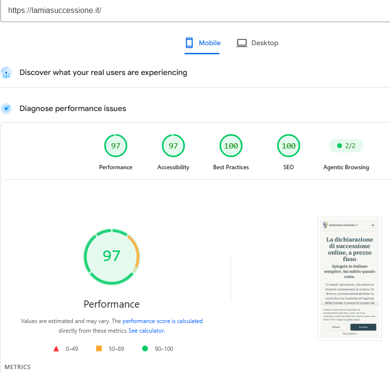390x373 pixels.
Task: Click the SEO score gauge 100
Action: (289, 146)
